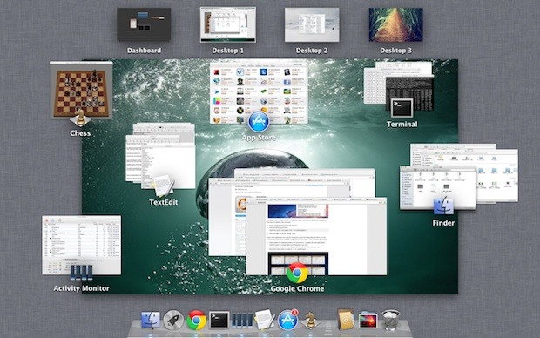
Task: Open Finder from the Dock
Action: [x=151, y=320]
